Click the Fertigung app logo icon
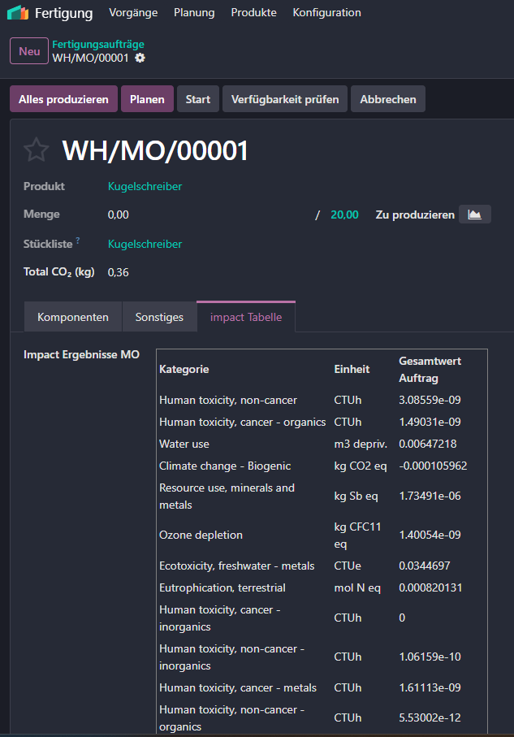The image size is (514, 737). coord(18,13)
